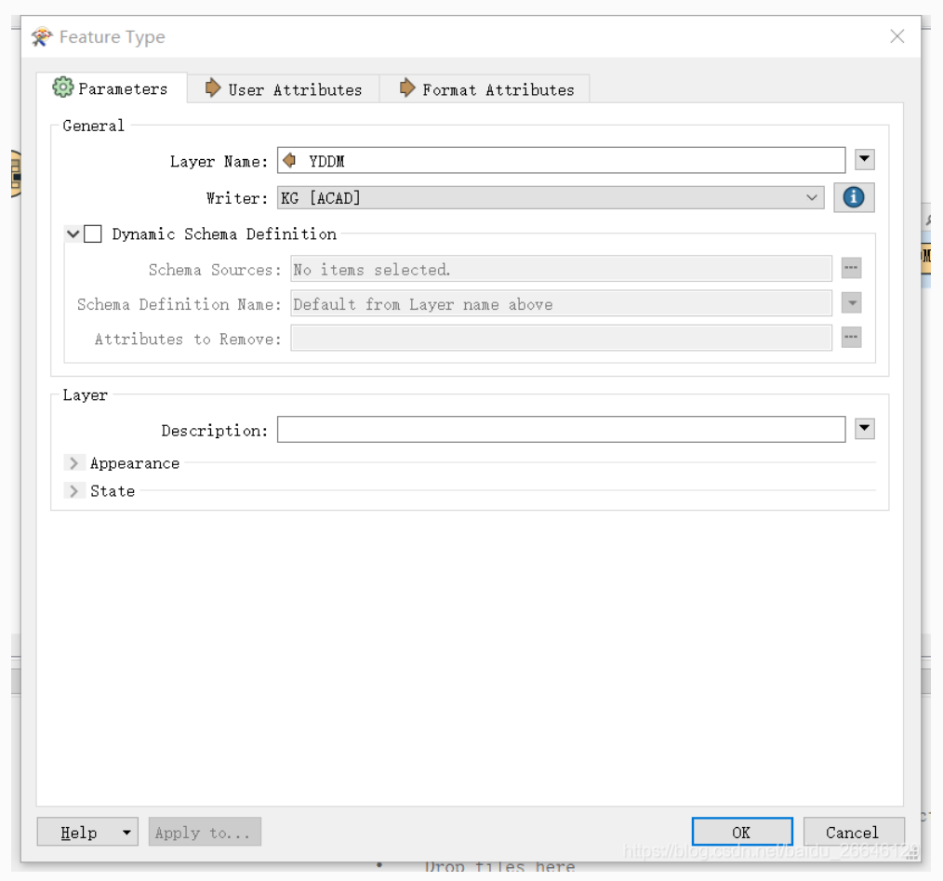Open the Writer KG [ACAD] combo box
This screenshot has width=943, height=881.
551,197
